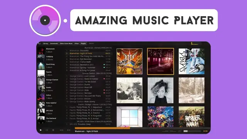Screen dimensions: 247x139
Task: Open the gold-bordered selected album cover
Action: (161, 61)
